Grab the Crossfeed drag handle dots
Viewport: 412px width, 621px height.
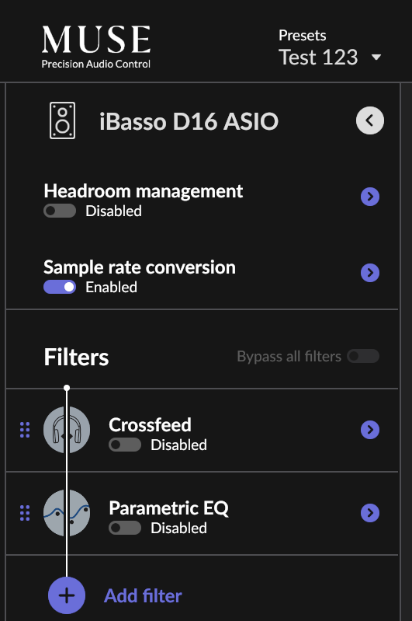[25, 430]
